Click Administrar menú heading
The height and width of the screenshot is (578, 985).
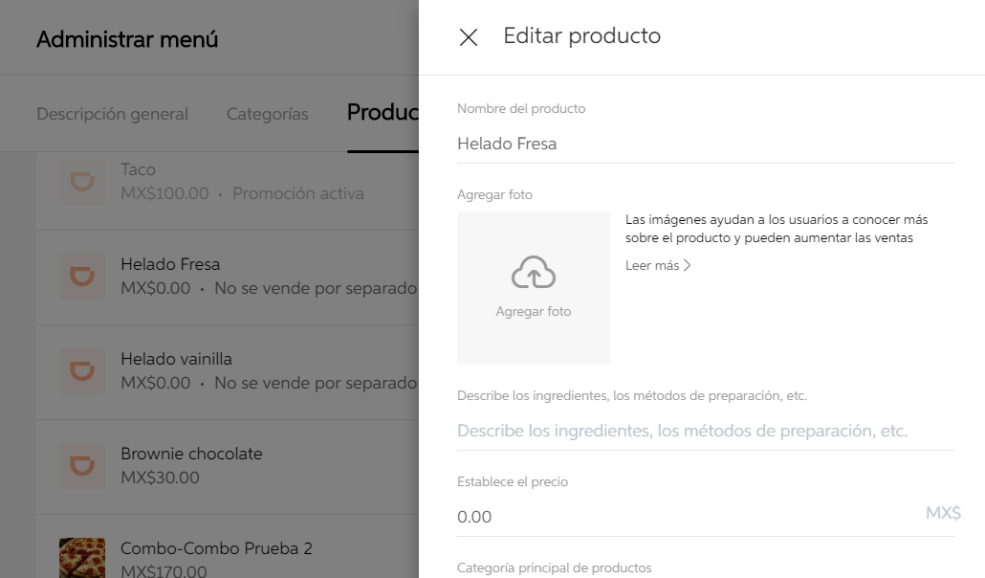point(127,39)
